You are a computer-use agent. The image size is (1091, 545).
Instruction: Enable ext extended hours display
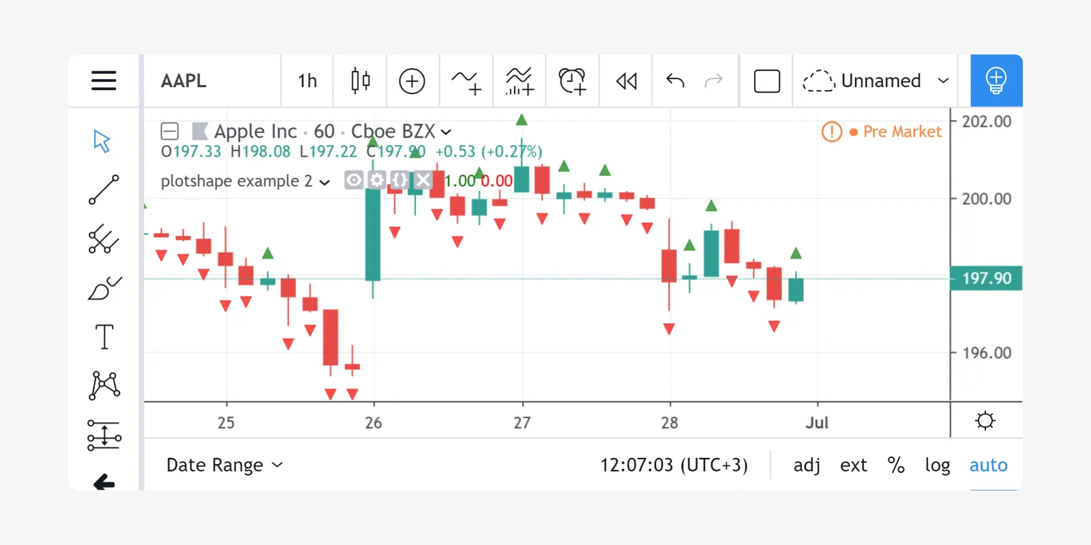coord(853,465)
